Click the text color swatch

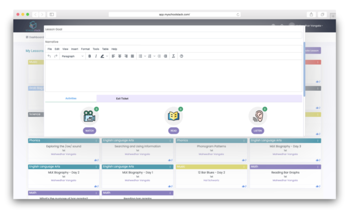(x=102, y=56)
